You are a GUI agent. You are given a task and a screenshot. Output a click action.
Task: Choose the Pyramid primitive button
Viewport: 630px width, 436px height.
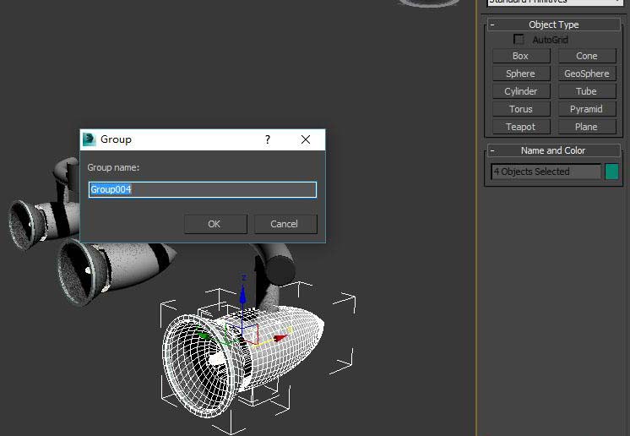pyautogui.click(x=587, y=109)
